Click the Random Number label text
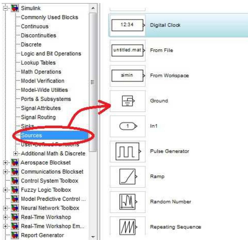The width and height of the screenshot is (248, 240). pos(171,202)
